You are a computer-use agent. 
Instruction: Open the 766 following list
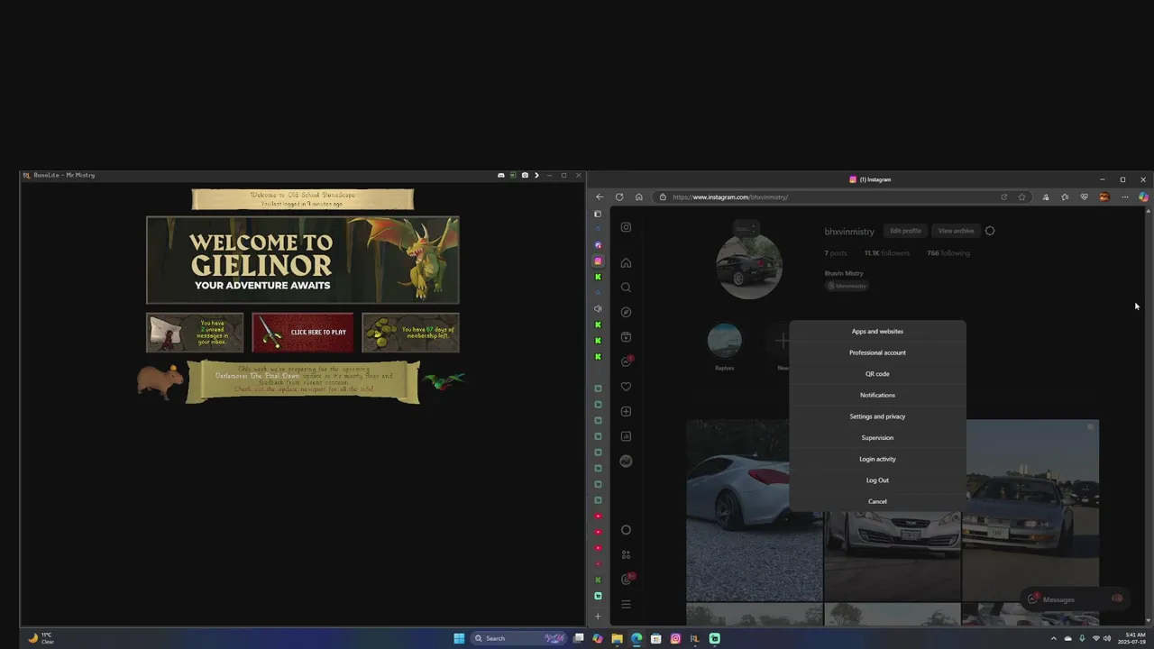[x=948, y=253]
